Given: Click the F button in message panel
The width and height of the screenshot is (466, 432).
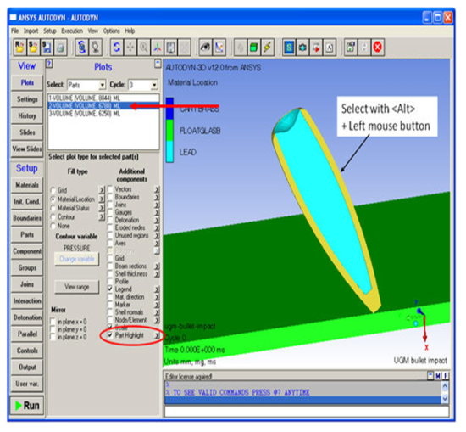Looking at the screenshot, I should 446,376.
